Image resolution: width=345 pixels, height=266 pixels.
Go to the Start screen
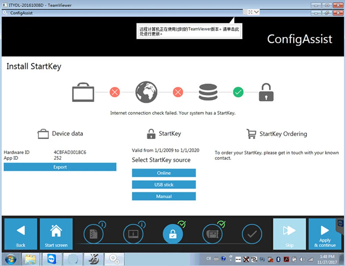(x=56, y=234)
